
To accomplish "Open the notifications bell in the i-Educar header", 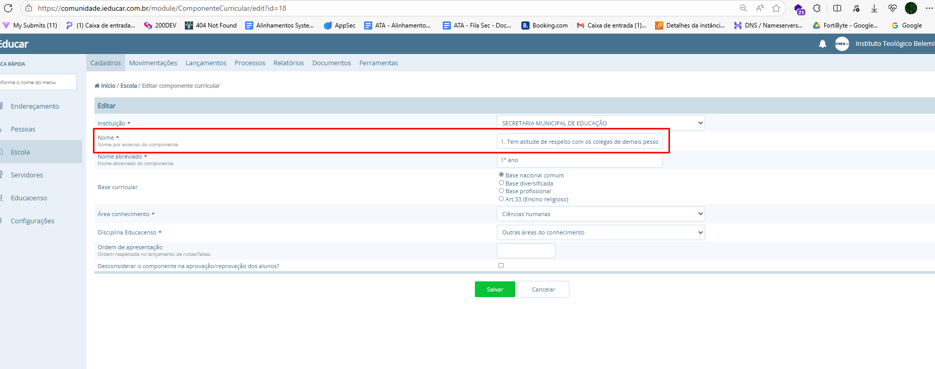I will (x=823, y=44).
